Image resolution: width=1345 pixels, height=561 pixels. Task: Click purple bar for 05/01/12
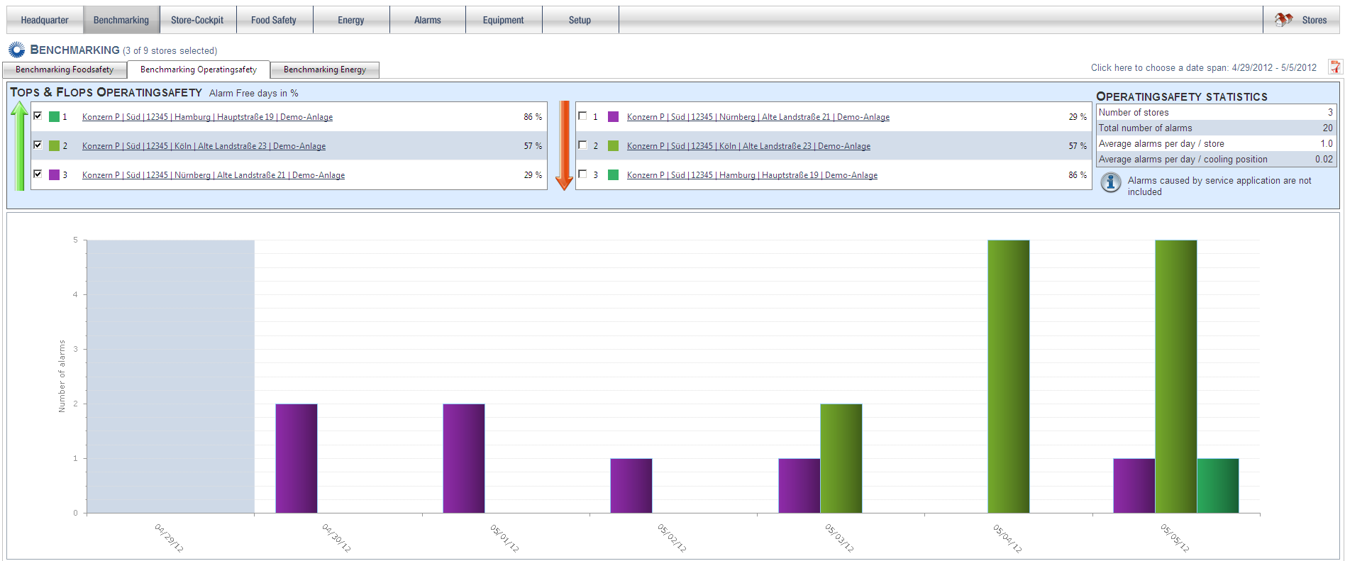(464, 458)
